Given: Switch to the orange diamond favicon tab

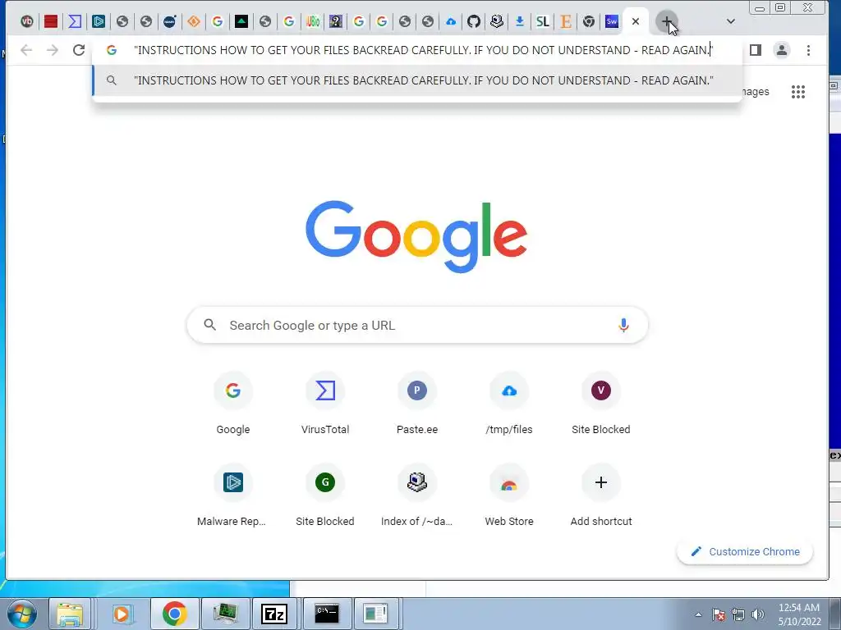Looking at the screenshot, I should point(194,21).
